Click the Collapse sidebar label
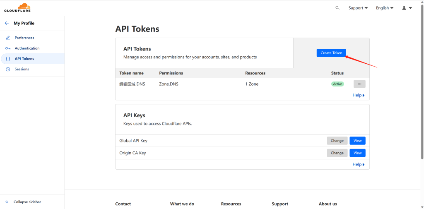The width and height of the screenshot is (424, 209). (27, 202)
